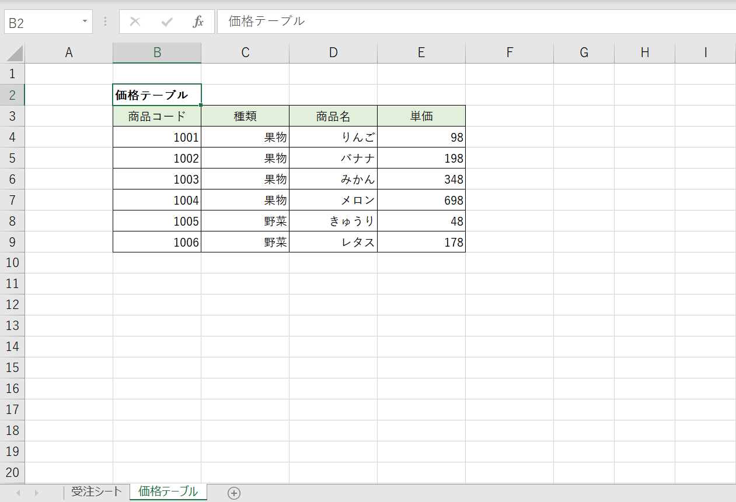
Task: Select the 商品コード header cell
Action: click(x=156, y=115)
